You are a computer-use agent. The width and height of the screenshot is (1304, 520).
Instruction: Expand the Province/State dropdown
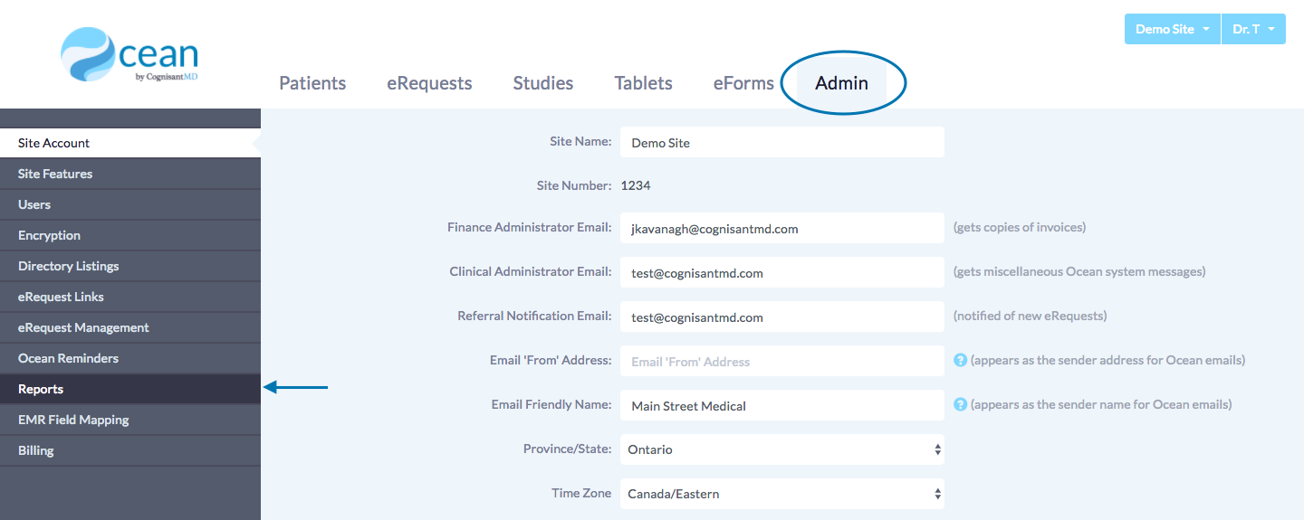pos(781,449)
